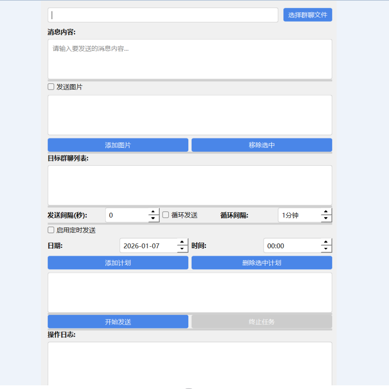Click the 删除选中计划 button
The width and height of the screenshot is (389, 389).
tap(262, 263)
